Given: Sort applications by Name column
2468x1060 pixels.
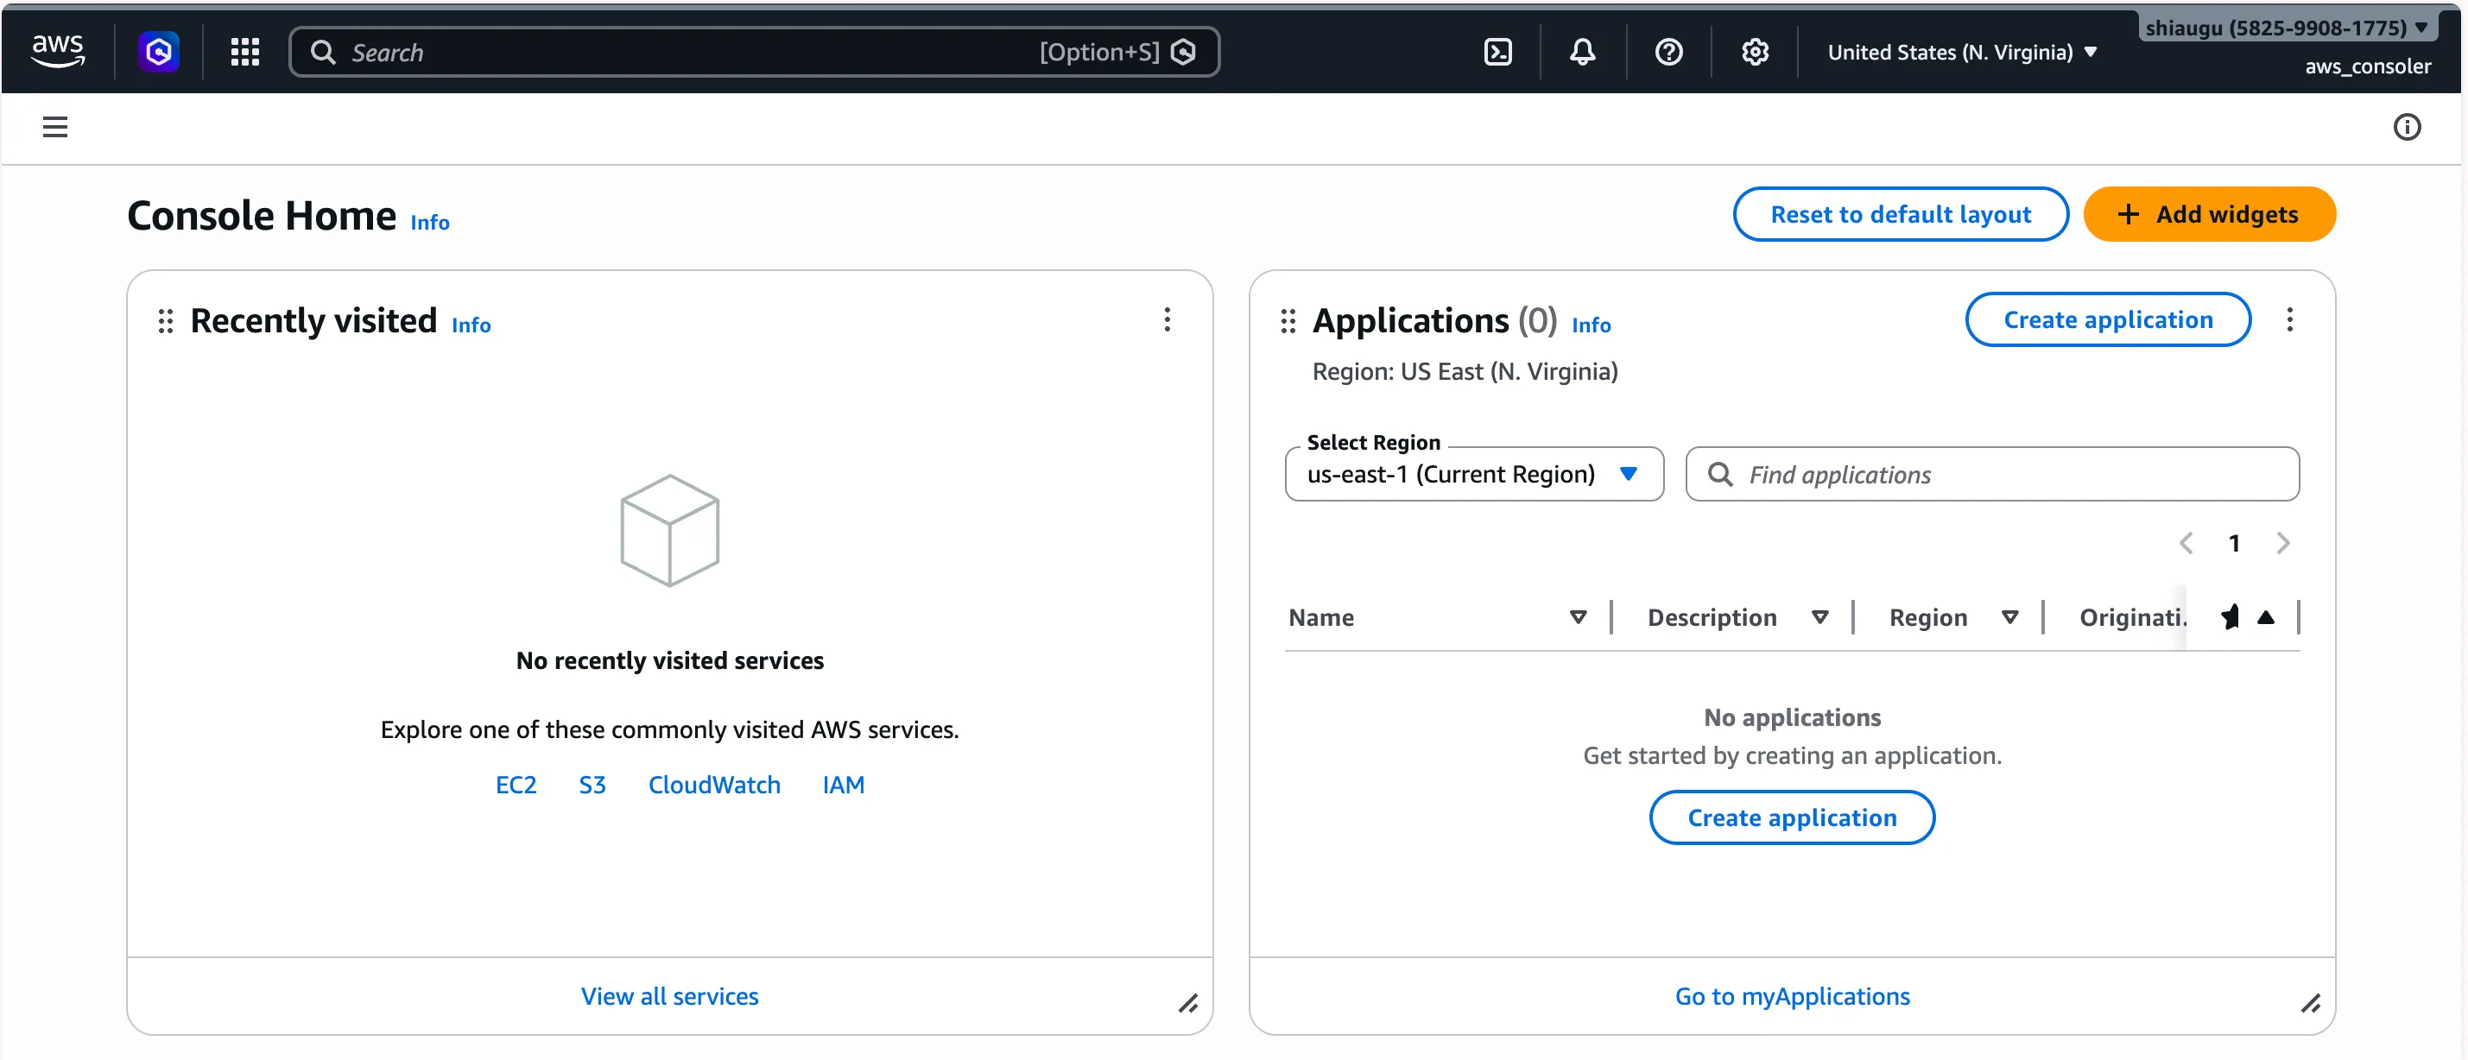Looking at the screenshot, I should (x=1578, y=618).
